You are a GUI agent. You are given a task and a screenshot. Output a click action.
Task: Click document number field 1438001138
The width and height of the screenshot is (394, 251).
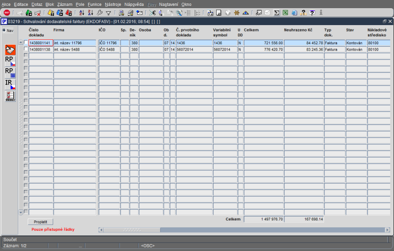point(41,49)
